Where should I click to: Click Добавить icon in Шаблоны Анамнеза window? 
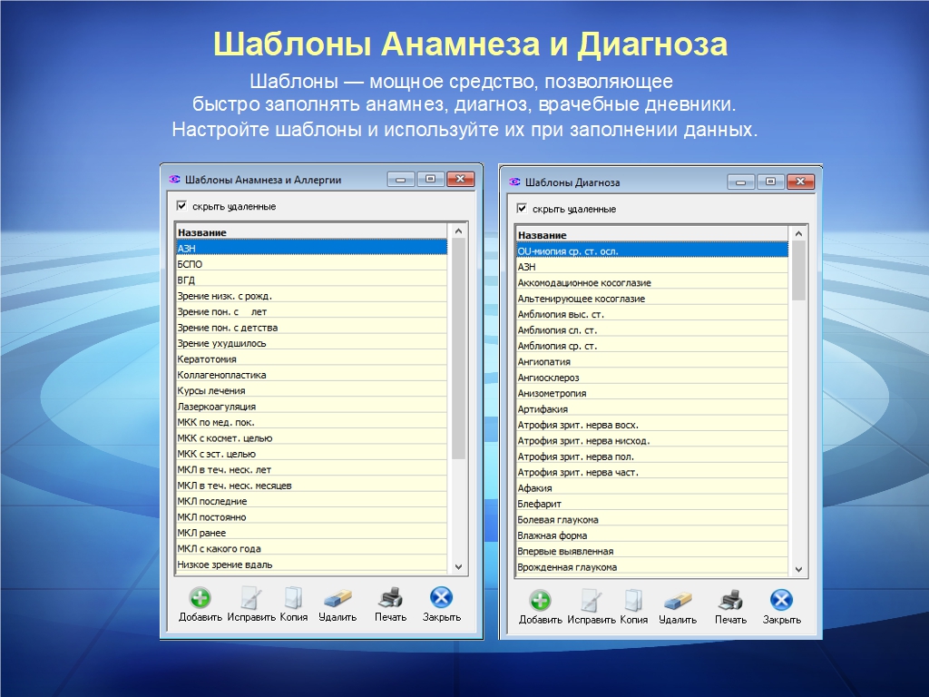[200, 598]
